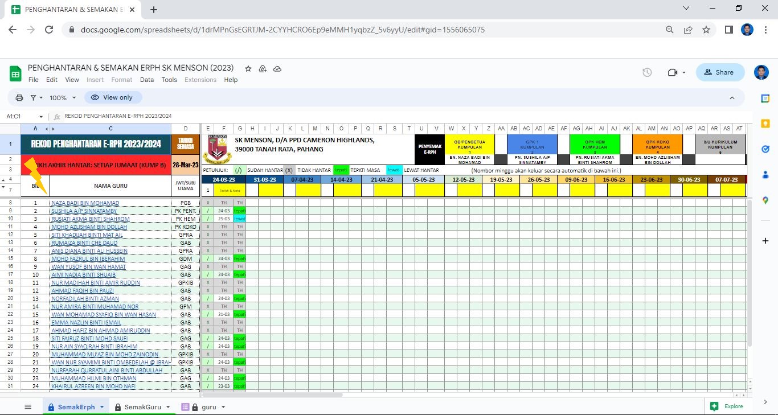Star the document with the star icon

248,68
